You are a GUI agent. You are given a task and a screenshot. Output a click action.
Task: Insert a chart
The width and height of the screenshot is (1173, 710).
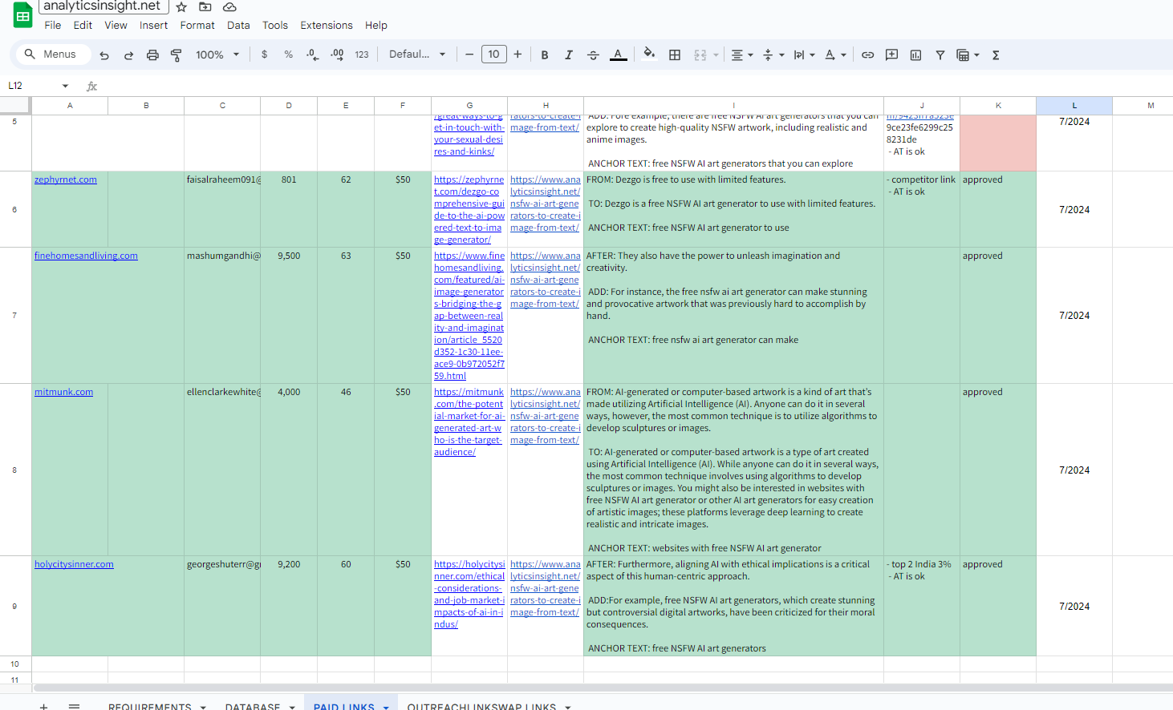(915, 54)
